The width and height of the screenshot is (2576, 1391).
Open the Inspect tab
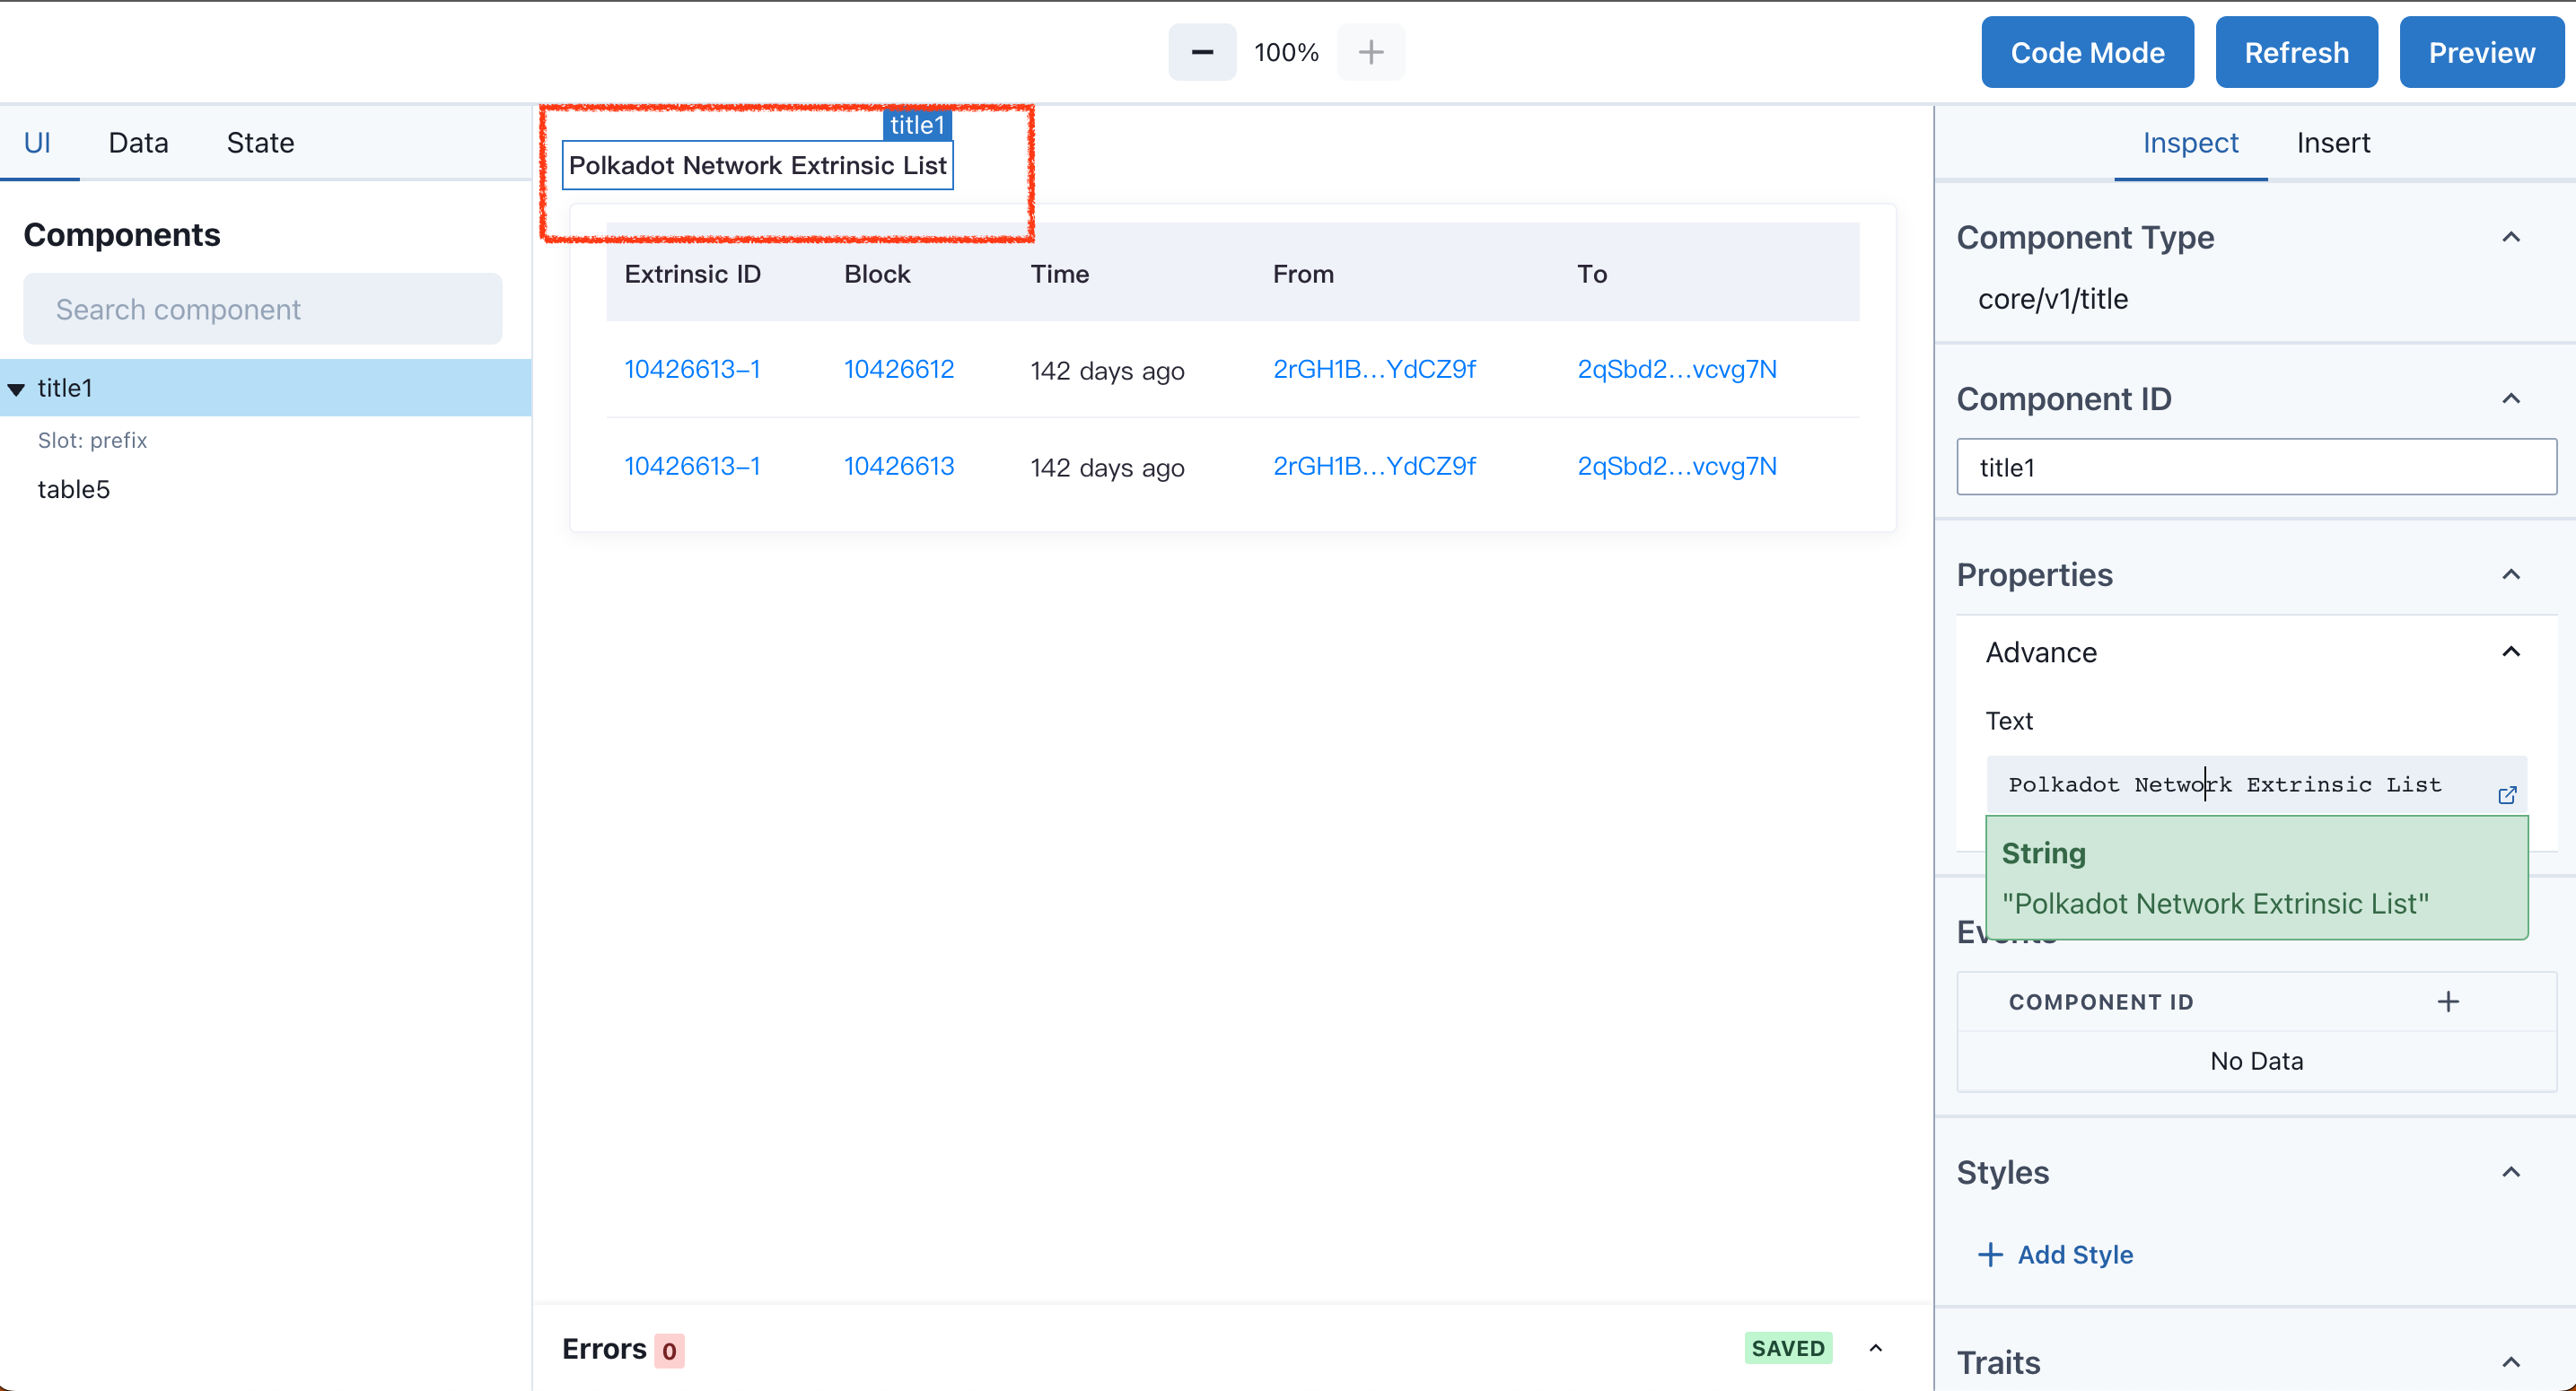2190,142
